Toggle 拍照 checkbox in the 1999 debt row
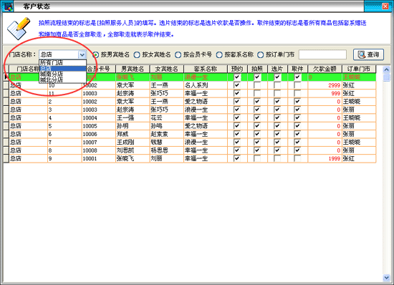Viewport: 394px width, 285px height. 256,158
